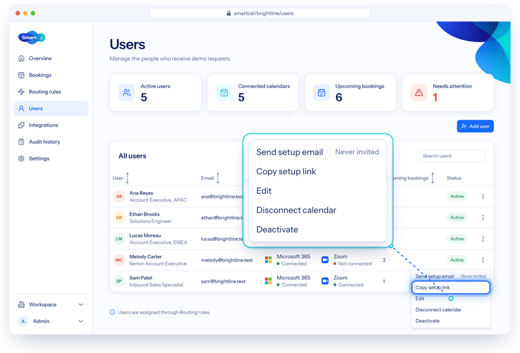Viewport: 520px width, 353px height.
Task: Click the lock icon in the address bar
Action: (x=228, y=13)
